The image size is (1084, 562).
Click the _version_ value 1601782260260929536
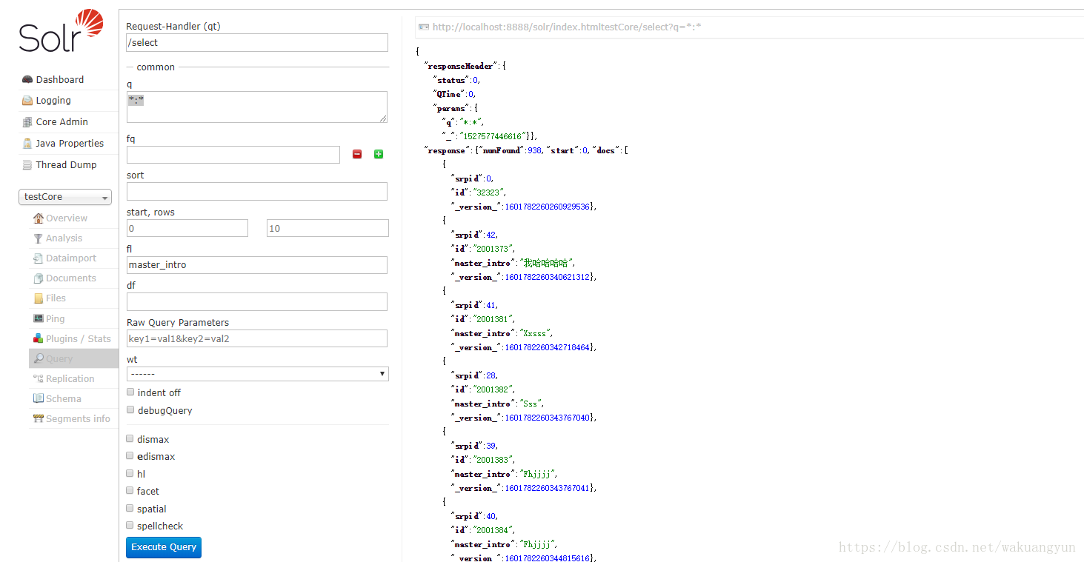(x=547, y=207)
